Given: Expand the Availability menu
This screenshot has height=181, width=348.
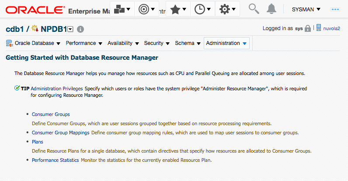Looking at the screenshot, I should [123, 43].
